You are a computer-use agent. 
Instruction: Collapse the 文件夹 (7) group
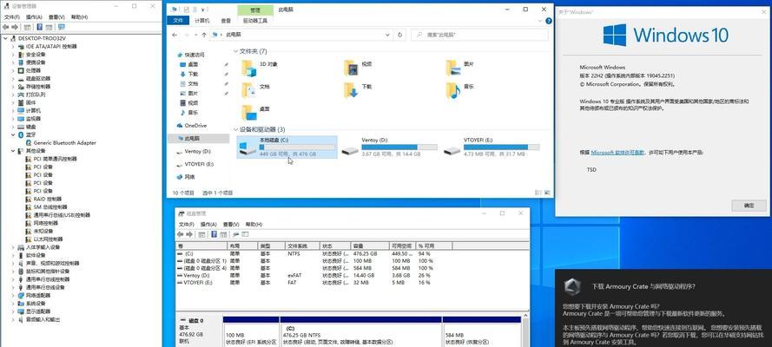click(x=235, y=51)
